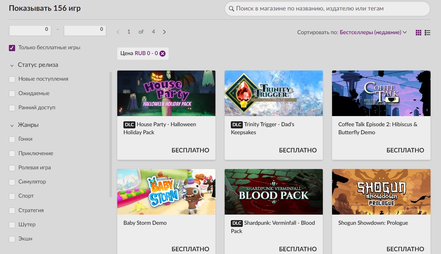Check the Спорт genre filter
The width and height of the screenshot is (441, 254).
coord(12,196)
